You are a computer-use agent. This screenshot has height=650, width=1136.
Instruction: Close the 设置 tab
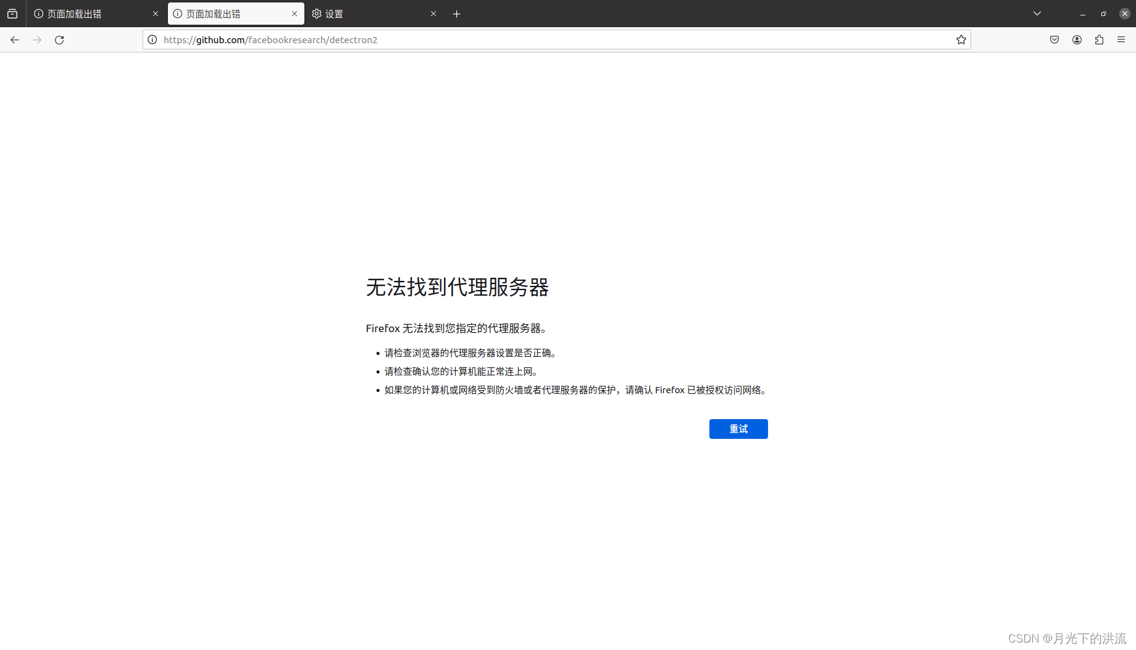point(433,13)
